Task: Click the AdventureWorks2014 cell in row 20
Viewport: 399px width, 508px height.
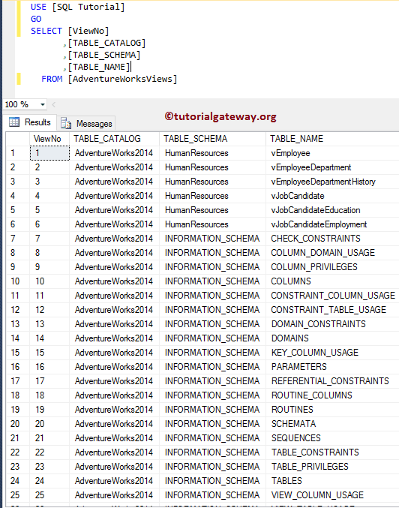Action: 114,424
